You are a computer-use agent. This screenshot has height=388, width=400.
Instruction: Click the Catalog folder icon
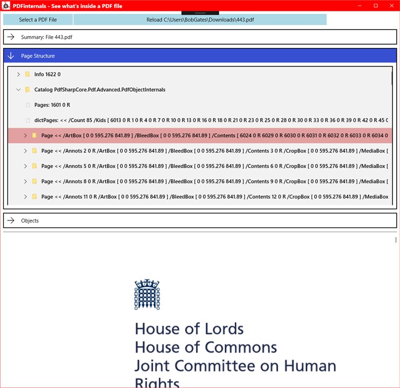pyautogui.click(x=28, y=89)
